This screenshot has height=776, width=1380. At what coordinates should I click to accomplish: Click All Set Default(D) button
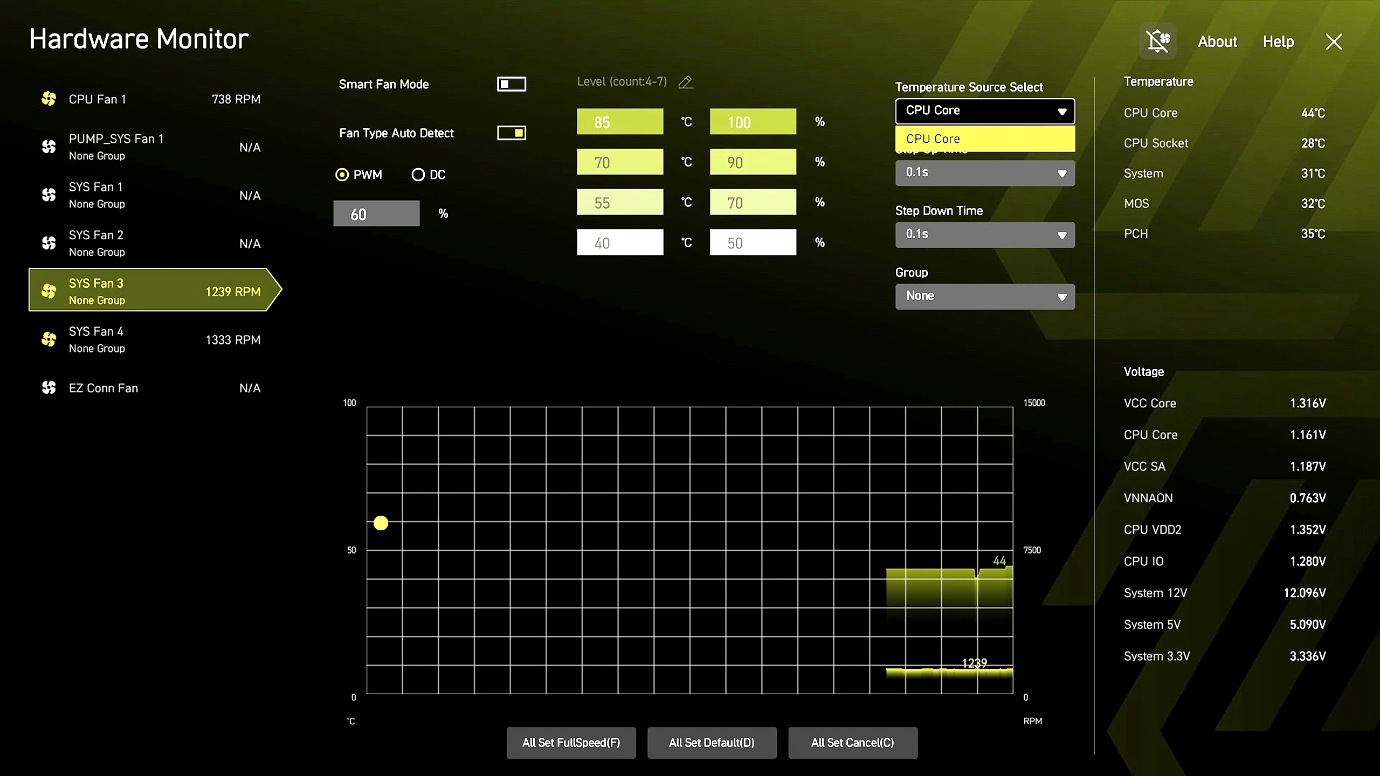[712, 743]
